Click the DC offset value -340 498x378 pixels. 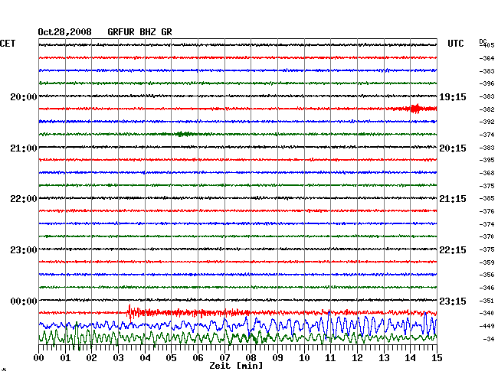(x=487, y=313)
